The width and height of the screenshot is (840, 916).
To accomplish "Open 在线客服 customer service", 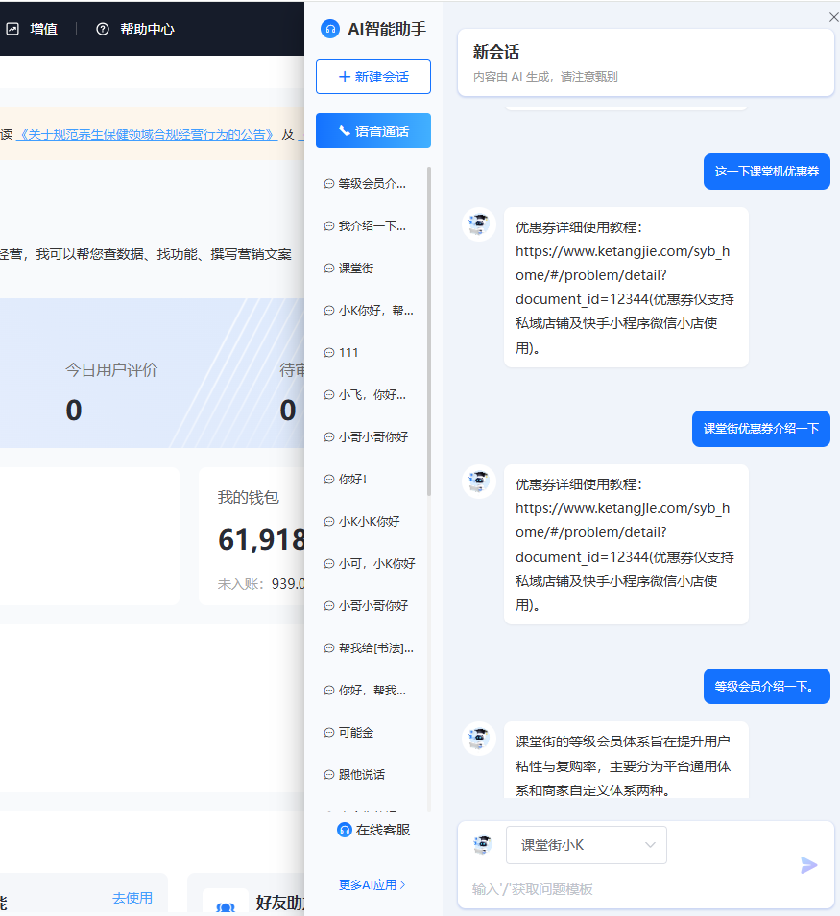I will [x=372, y=831].
